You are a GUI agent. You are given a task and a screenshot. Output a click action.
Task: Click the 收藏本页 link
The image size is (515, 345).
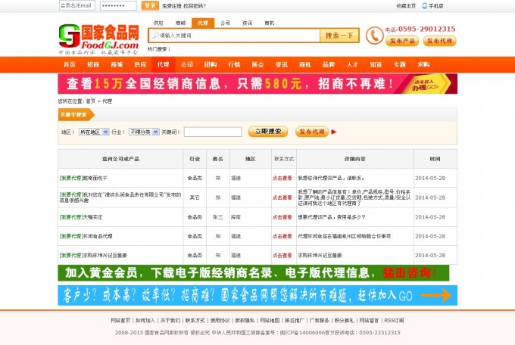406,6
